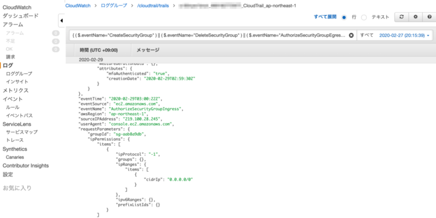Open Contributor Insights in sidebar
The width and height of the screenshot is (436, 218).
[x=26, y=166]
